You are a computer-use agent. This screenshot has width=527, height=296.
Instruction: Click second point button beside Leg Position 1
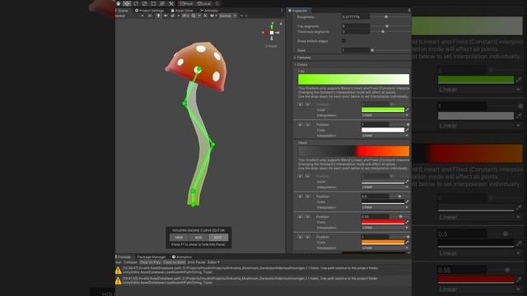pyautogui.click(x=308, y=124)
